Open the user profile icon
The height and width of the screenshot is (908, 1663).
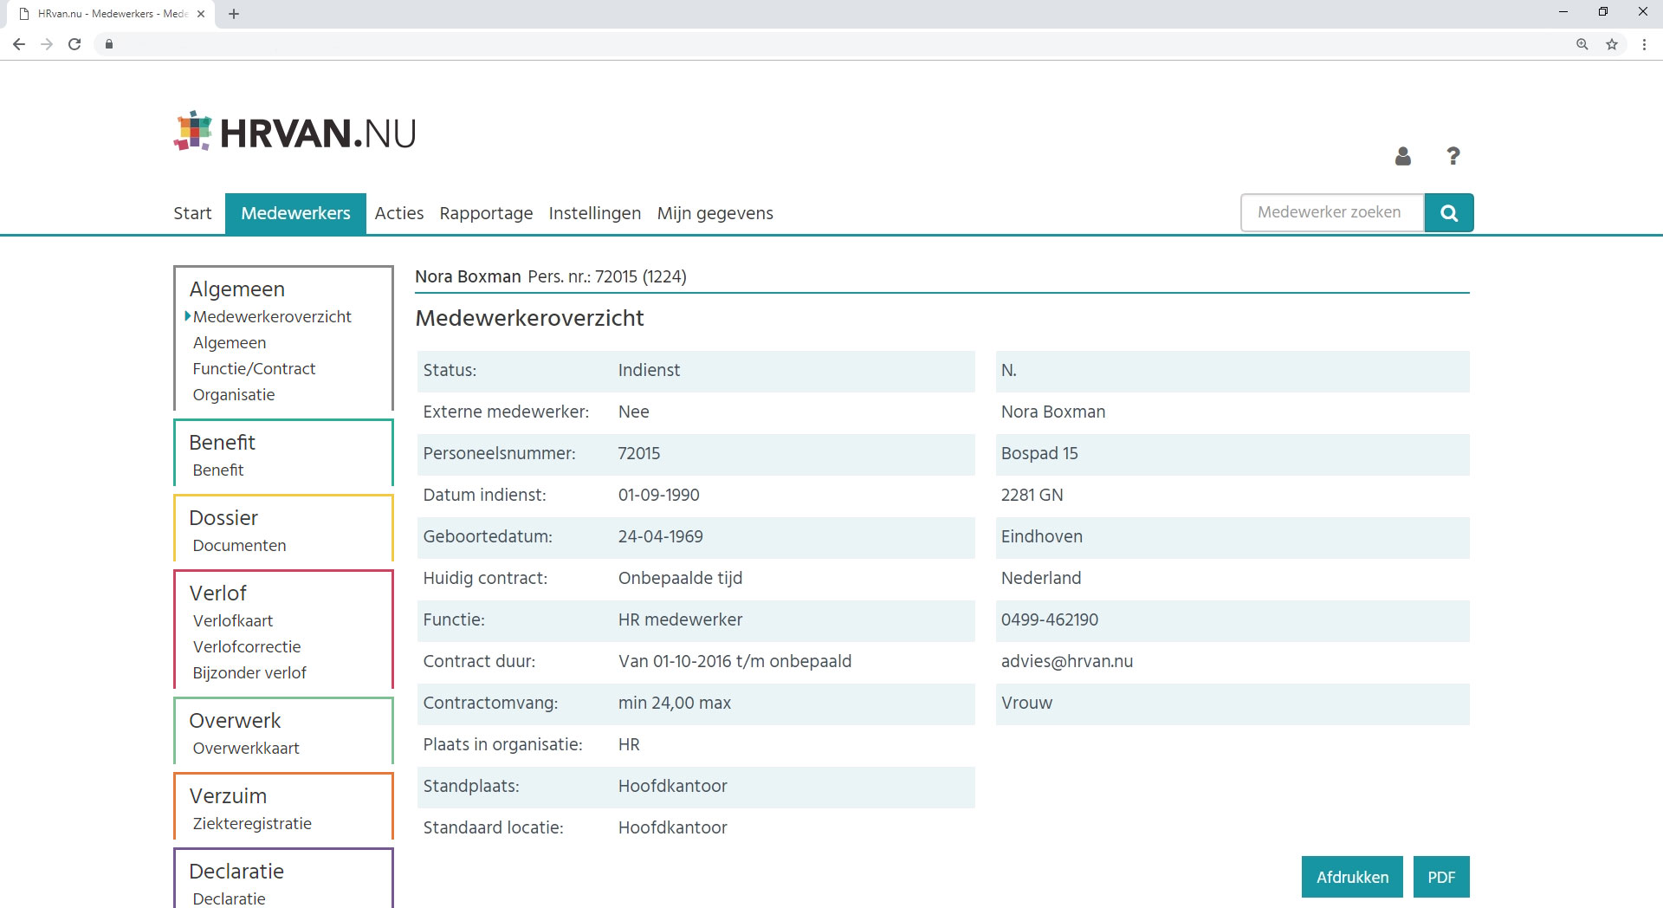[1403, 156]
